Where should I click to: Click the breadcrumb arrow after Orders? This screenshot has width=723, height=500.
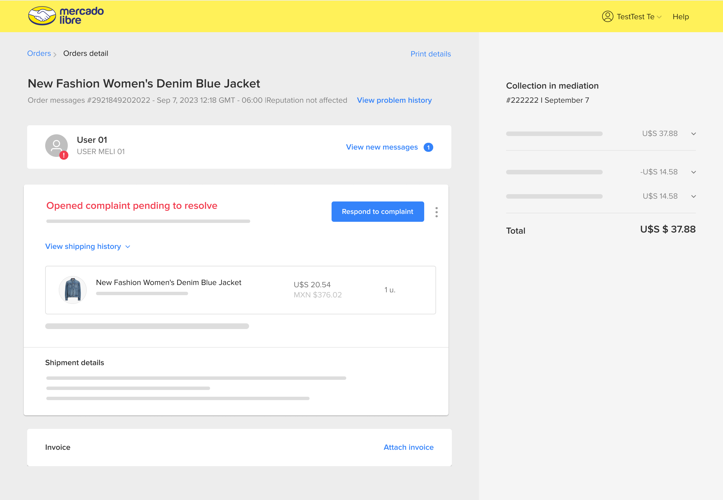coord(55,54)
